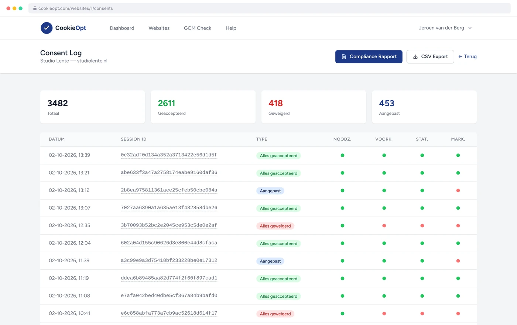
Task: Open the GCM Check page
Action: [x=198, y=28]
